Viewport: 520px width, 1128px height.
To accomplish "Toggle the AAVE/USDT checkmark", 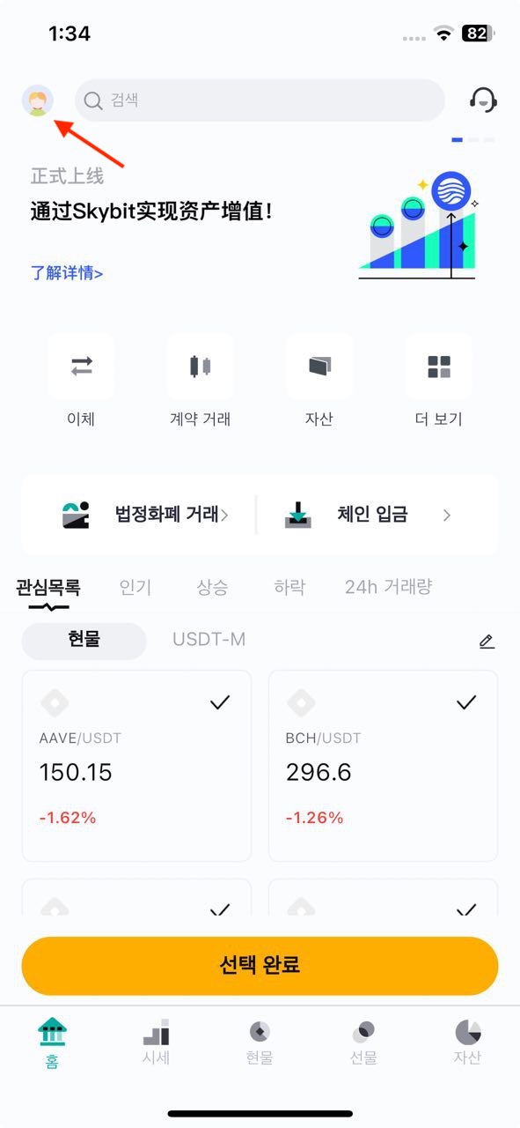I will [x=220, y=702].
